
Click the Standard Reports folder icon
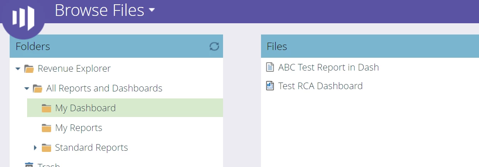pos(46,148)
